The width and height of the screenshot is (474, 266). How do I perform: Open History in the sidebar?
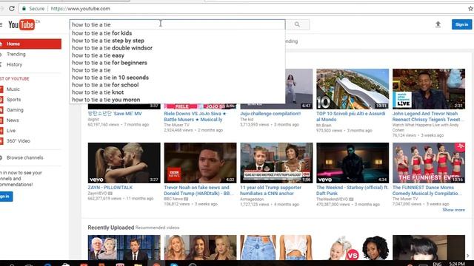tap(14, 64)
